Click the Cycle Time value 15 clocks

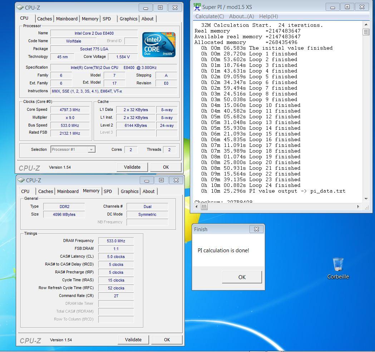pyautogui.click(x=116, y=280)
